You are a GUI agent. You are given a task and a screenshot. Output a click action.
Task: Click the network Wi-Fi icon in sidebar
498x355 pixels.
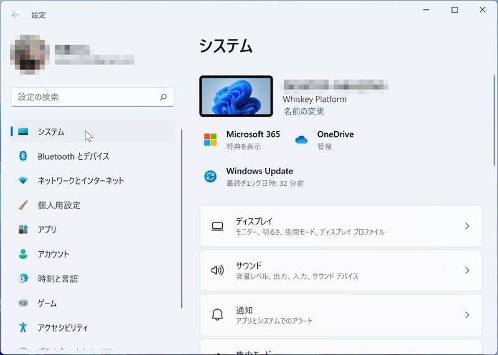(x=23, y=181)
